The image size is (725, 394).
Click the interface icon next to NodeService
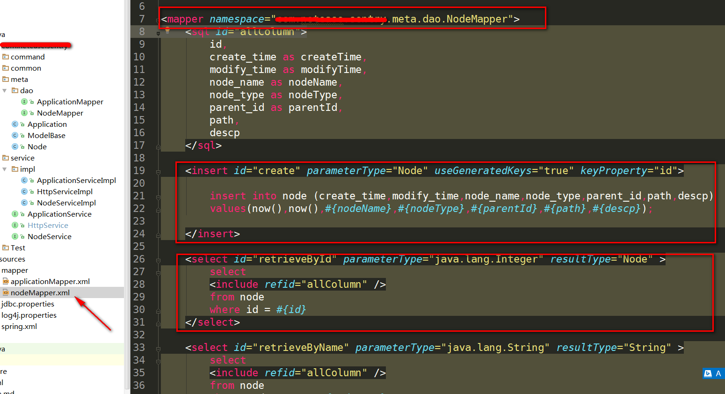pos(15,236)
